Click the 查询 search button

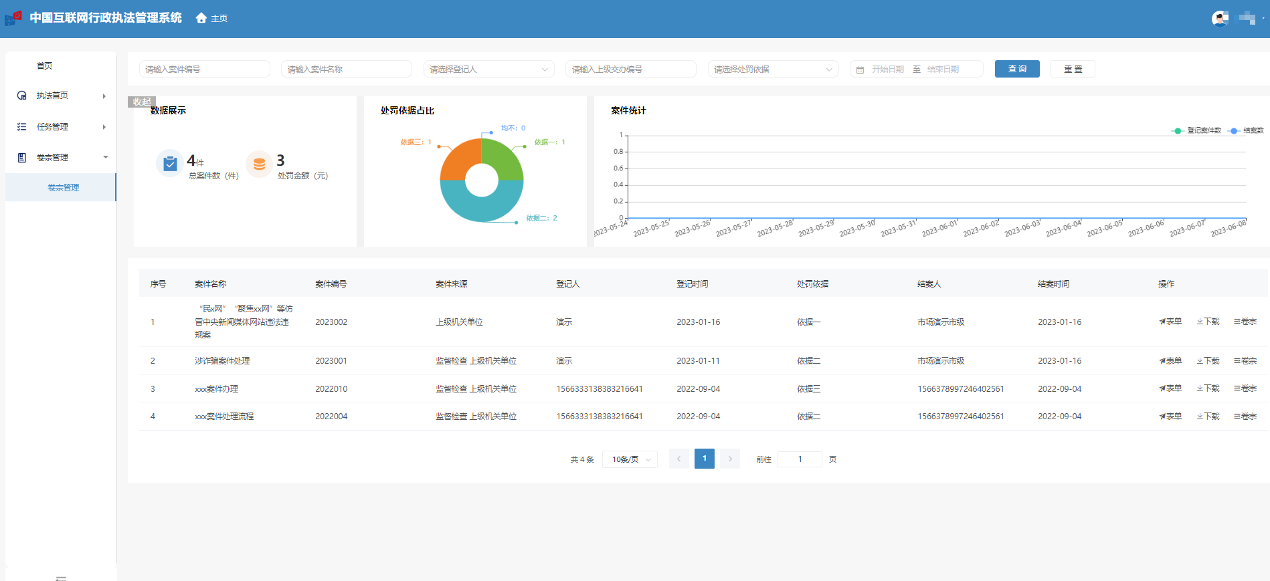coord(1017,69)
